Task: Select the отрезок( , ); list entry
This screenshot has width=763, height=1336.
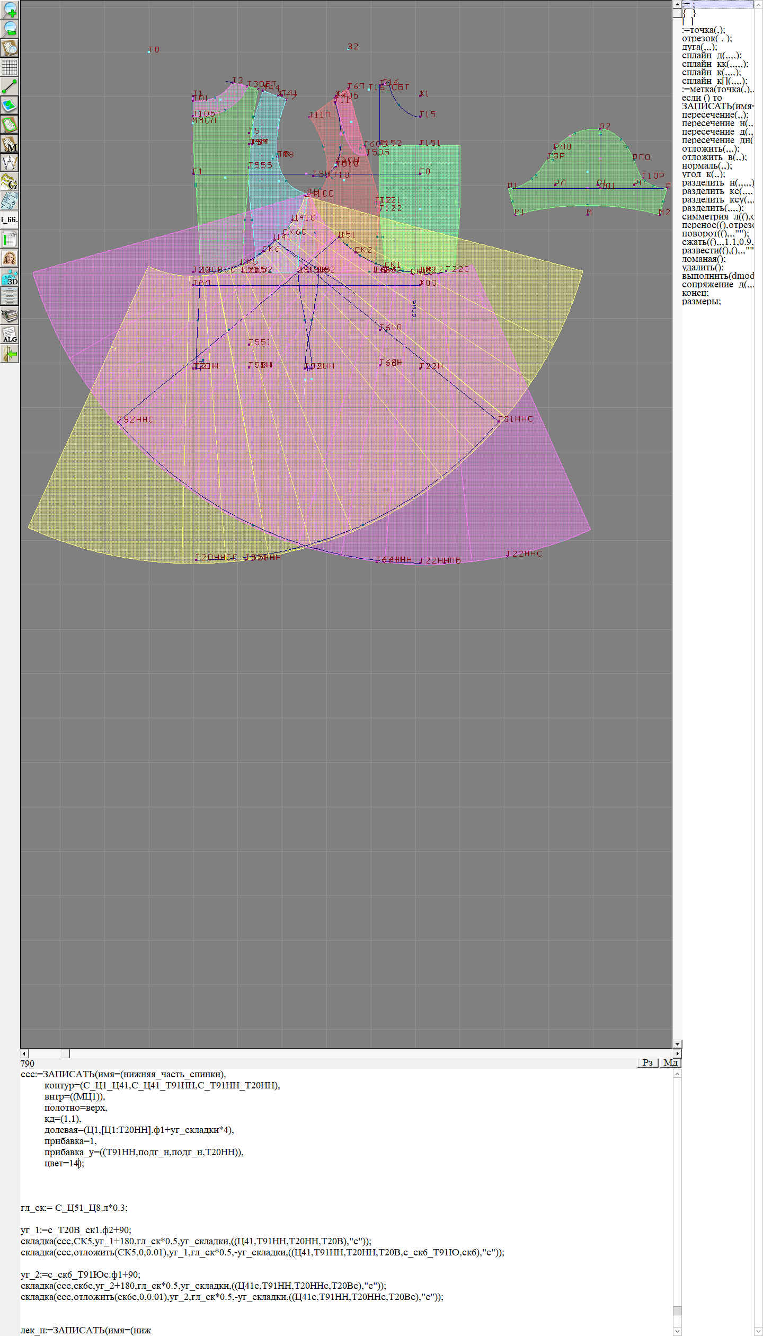Action: point(707,38)
